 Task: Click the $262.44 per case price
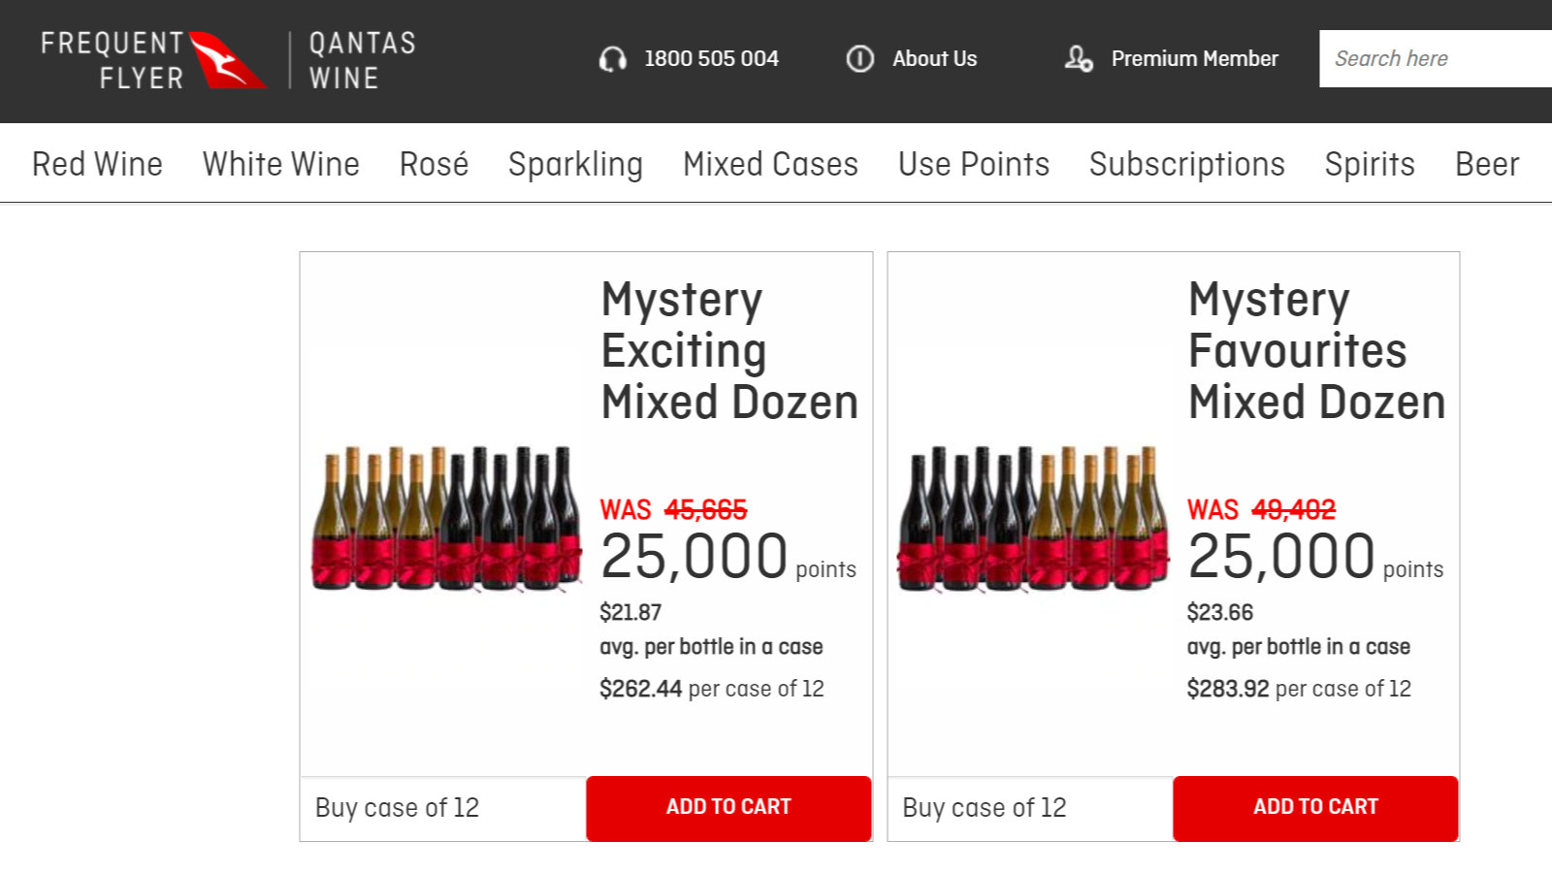(641, 689)
